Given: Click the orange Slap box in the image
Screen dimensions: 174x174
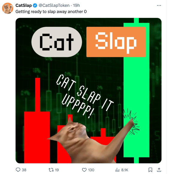Looking at the screenshot, I should click(x=116, y=42).
